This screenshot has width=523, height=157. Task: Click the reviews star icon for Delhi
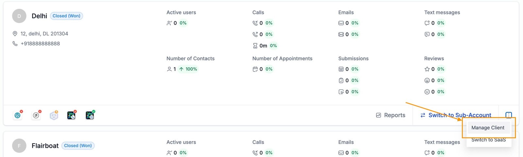coord(427,69)
